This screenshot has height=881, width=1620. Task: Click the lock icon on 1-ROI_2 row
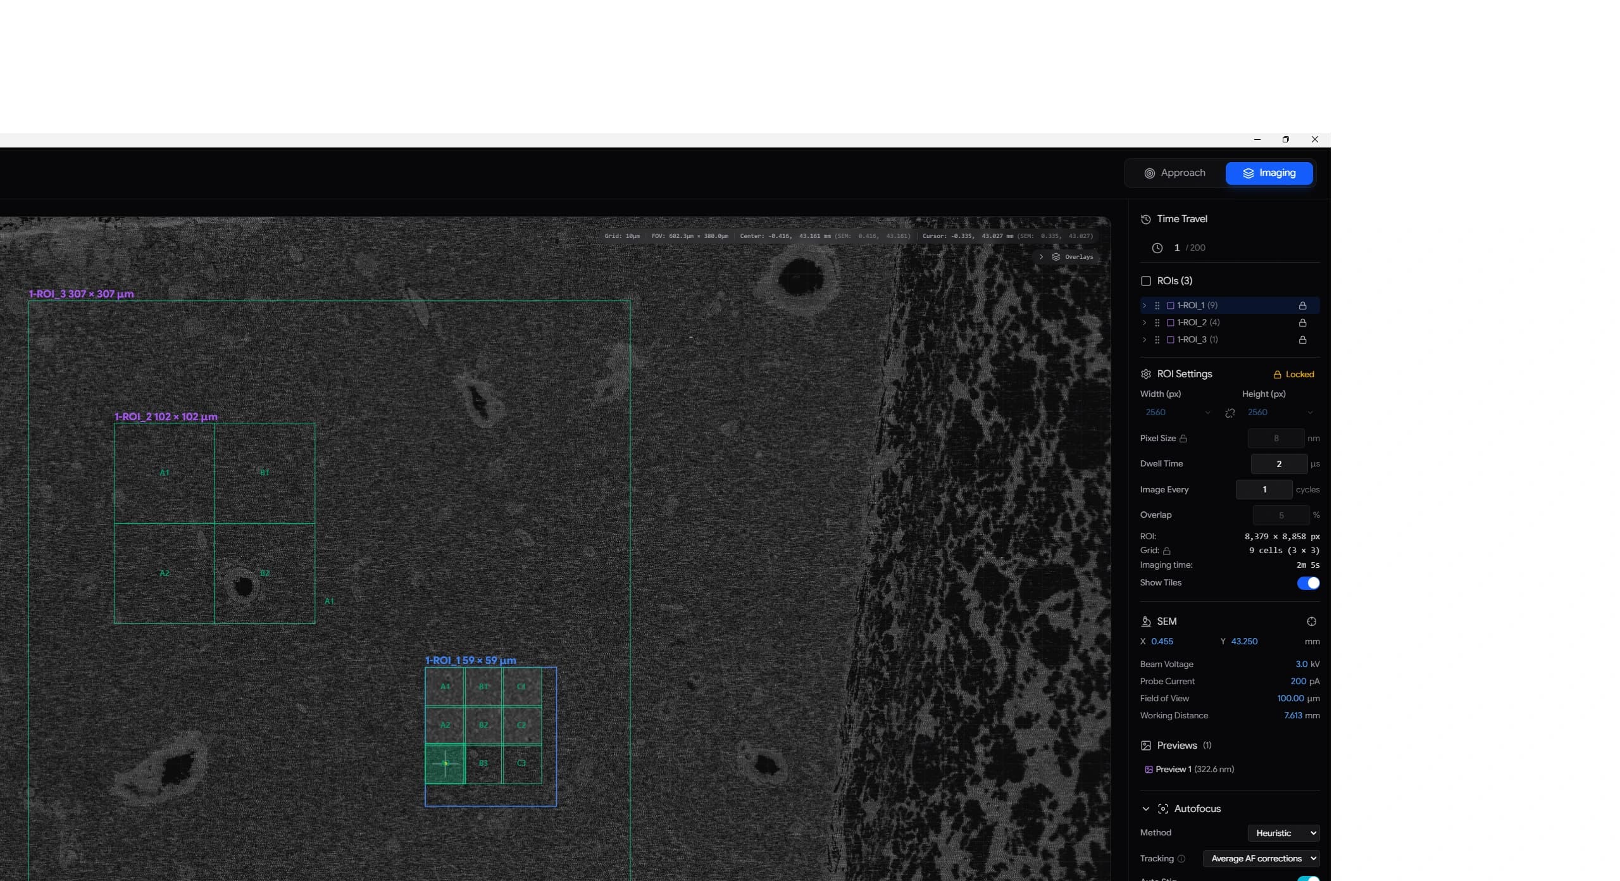1302,323
